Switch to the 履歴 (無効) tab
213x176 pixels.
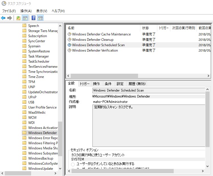(x=137, y=84)
